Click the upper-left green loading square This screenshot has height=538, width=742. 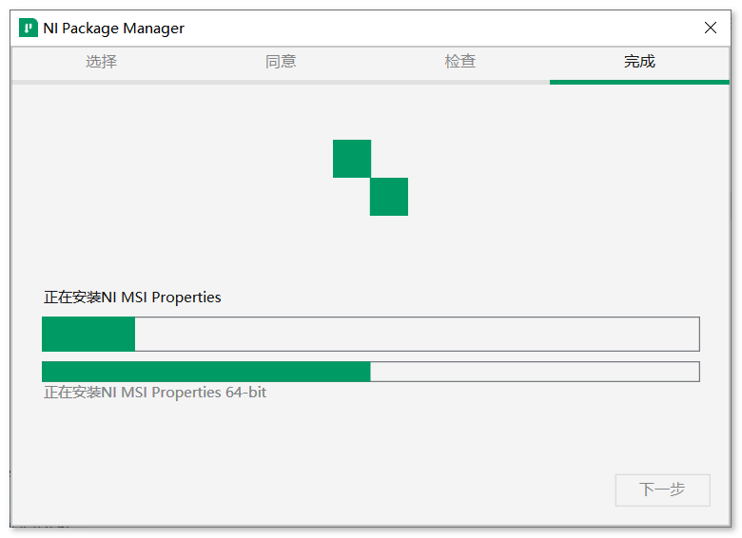point(352,159)
